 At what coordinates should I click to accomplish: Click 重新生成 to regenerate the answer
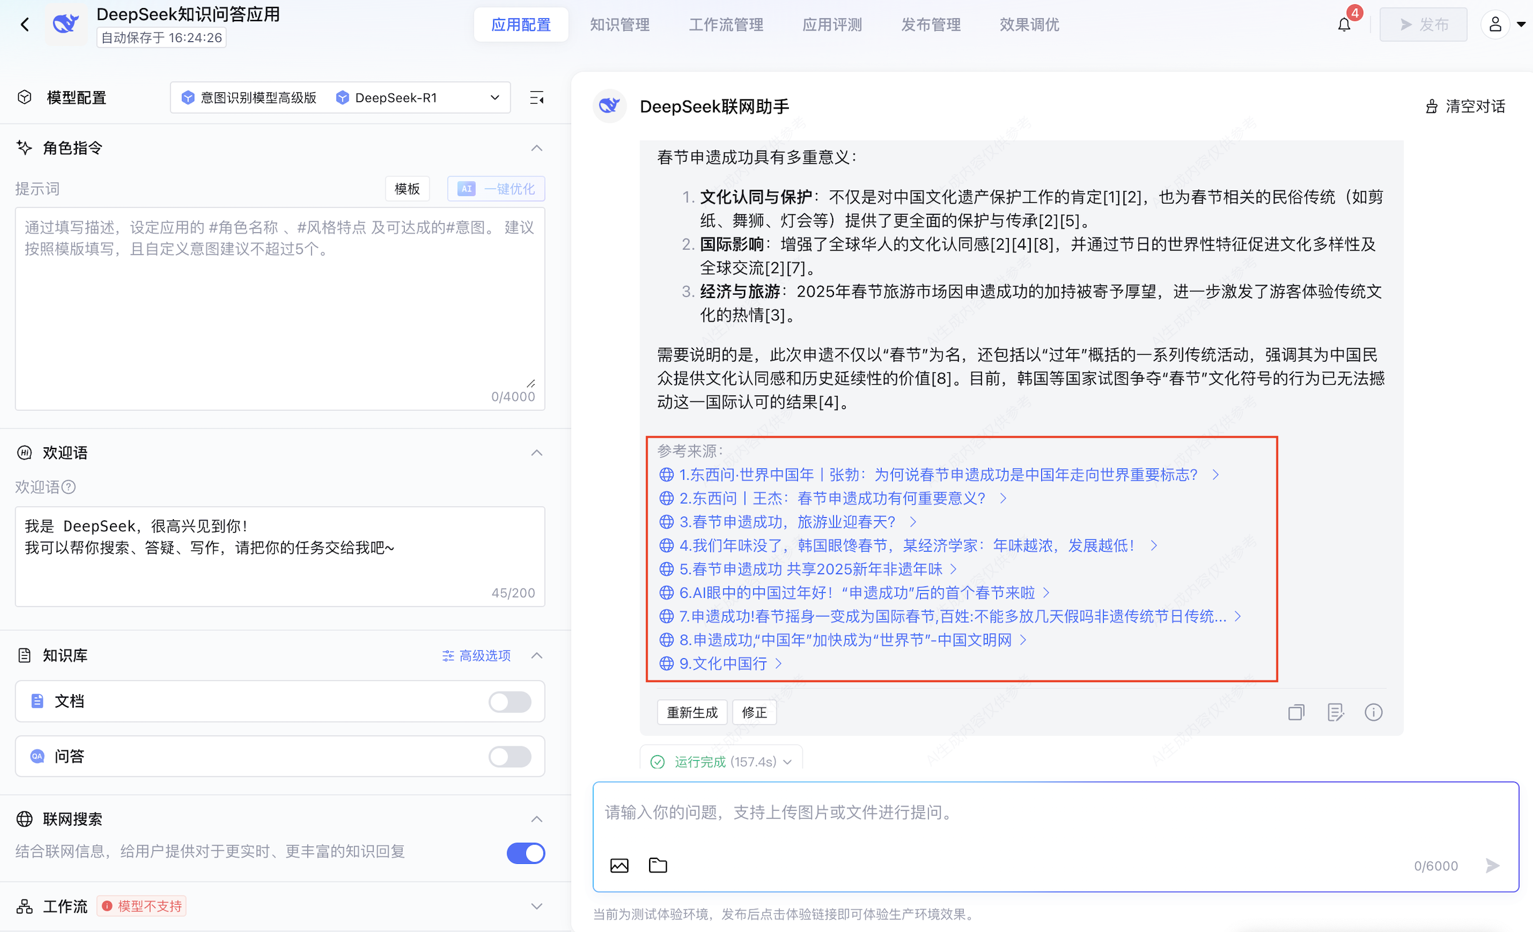coord(692,712)
